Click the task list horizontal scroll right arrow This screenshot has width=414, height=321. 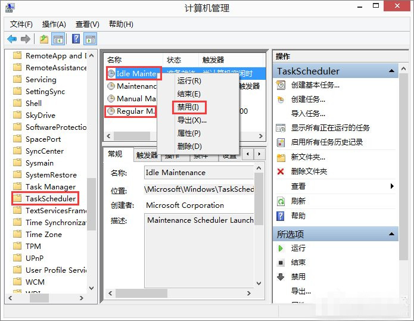(261, 136)
